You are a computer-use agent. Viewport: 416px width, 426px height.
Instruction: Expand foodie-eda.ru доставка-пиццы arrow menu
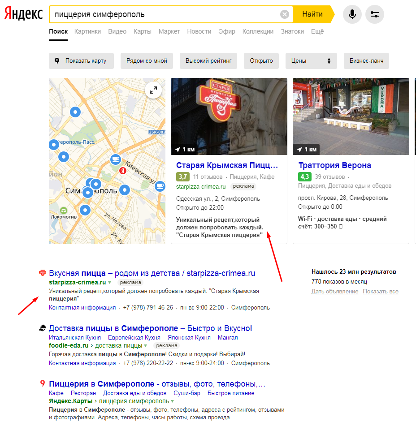coord(146,345)
